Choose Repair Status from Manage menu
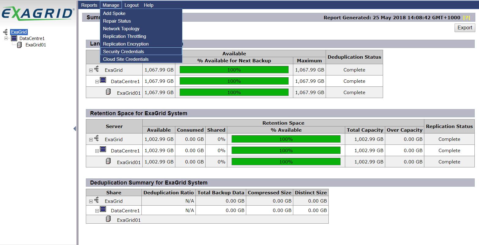 coord(141,21)
